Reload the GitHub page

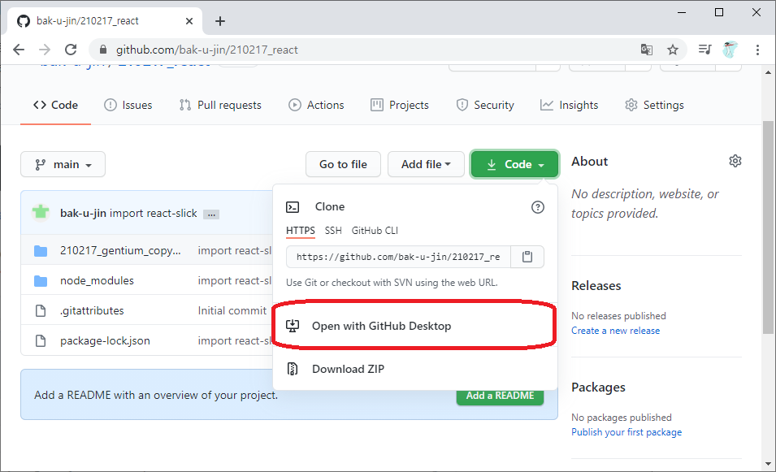click(x=71, y=50)
